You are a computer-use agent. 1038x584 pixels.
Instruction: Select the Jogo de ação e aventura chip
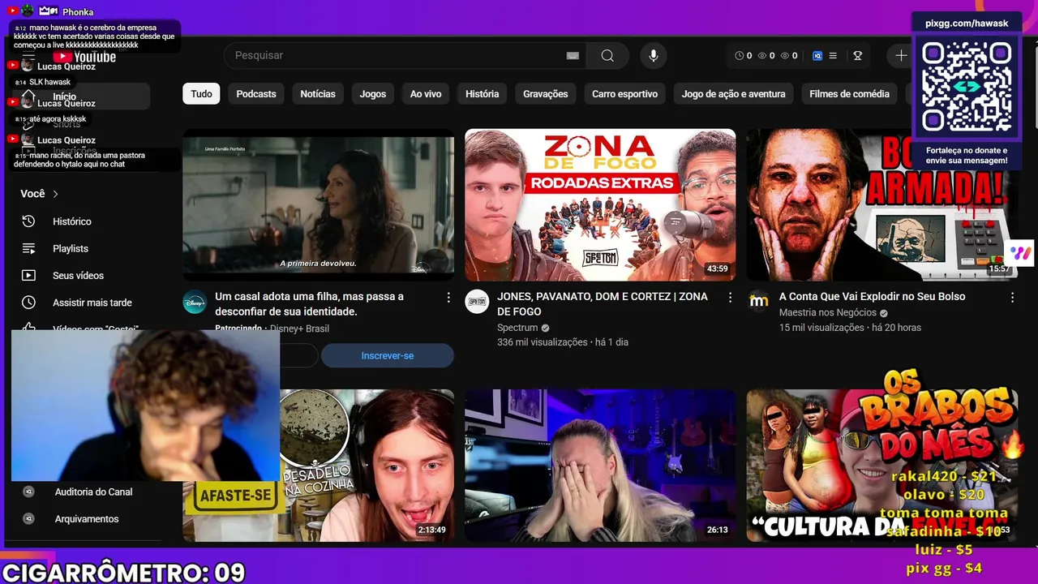click(733, 94)
